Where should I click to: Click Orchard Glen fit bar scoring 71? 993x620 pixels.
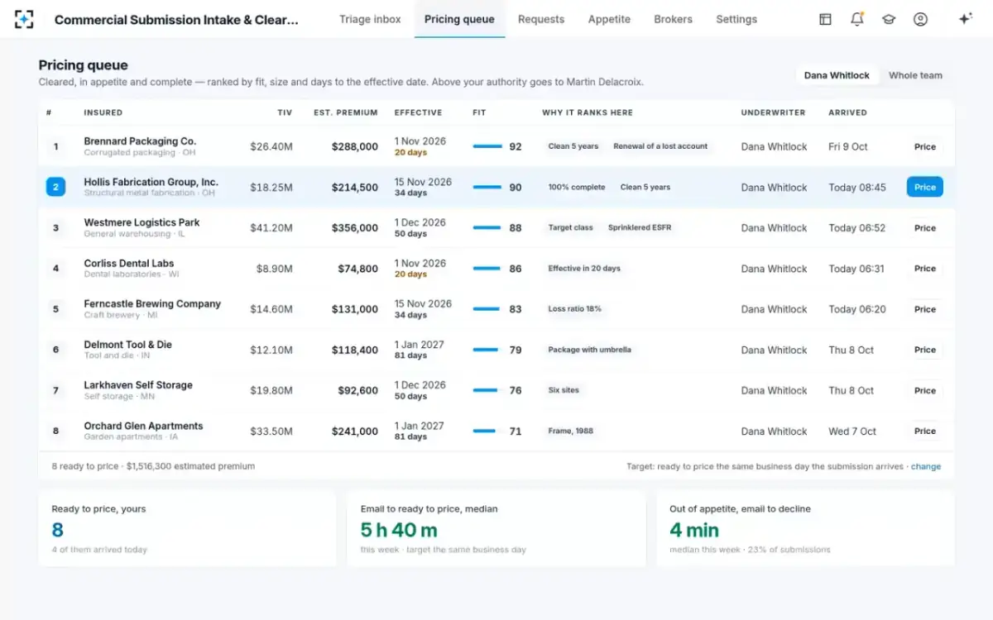point(487,431)
